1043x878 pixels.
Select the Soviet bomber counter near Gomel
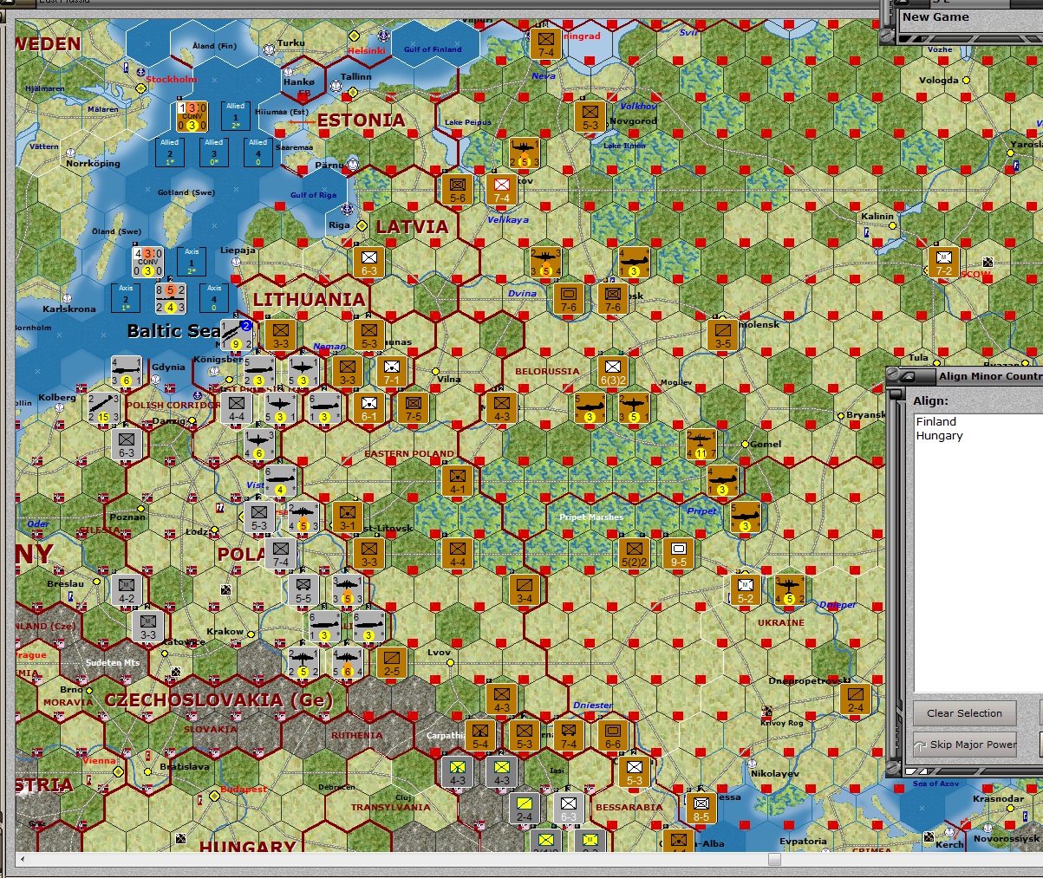701,445
